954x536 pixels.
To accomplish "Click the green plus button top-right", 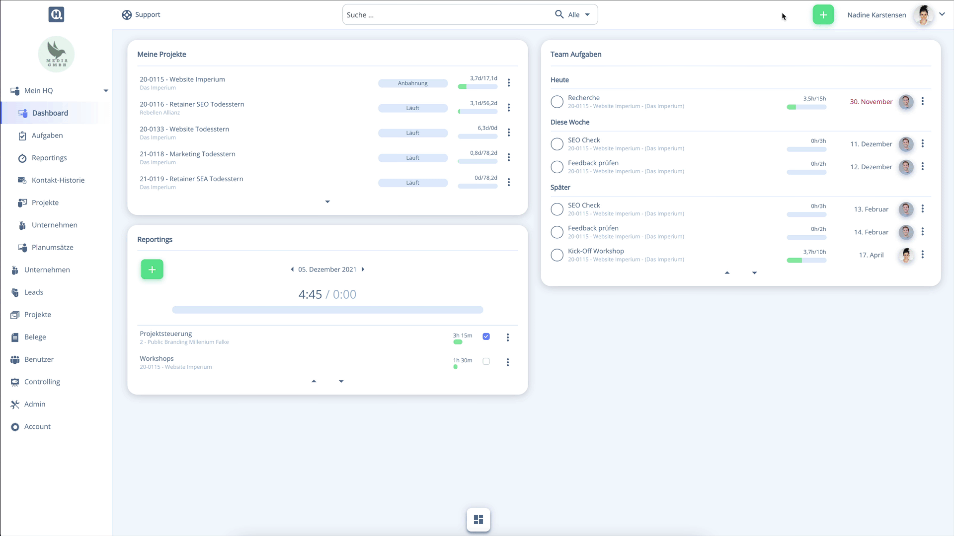I will tap(823, 14).
